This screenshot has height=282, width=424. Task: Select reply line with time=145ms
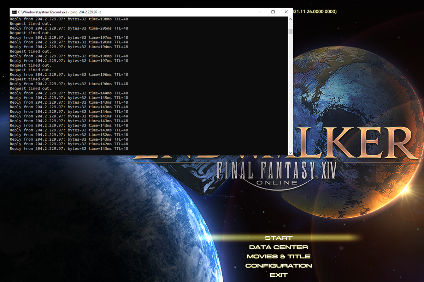coord(69,98)
